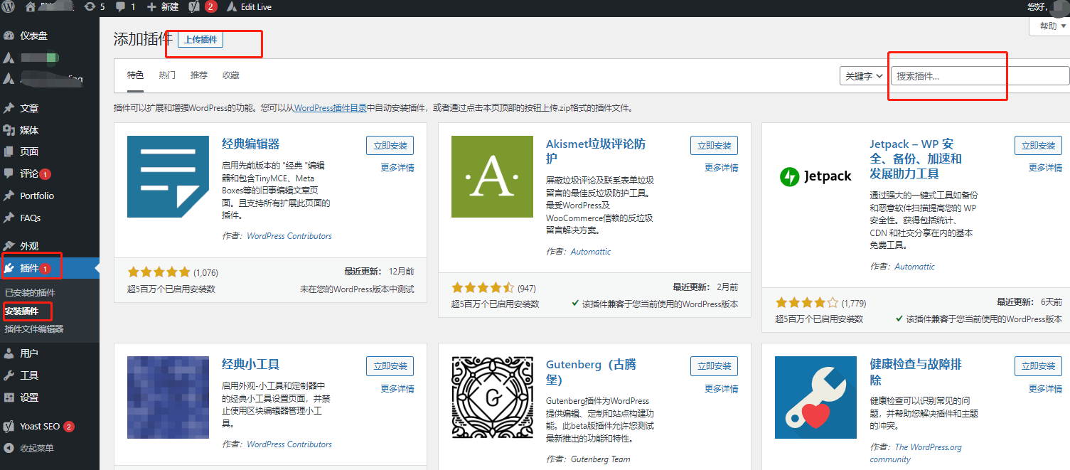This screenshot has width=1070, height=470.
Task: Open Gutenberg Team author link
Action: coord(601,459)
